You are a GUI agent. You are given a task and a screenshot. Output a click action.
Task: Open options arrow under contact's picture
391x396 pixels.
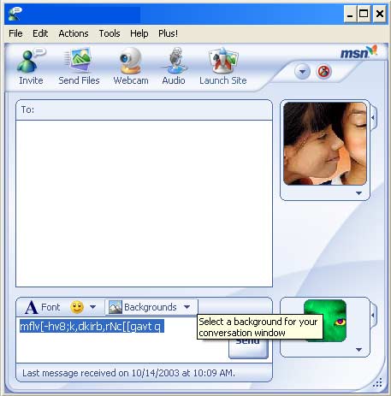click(x=358, y=193)
